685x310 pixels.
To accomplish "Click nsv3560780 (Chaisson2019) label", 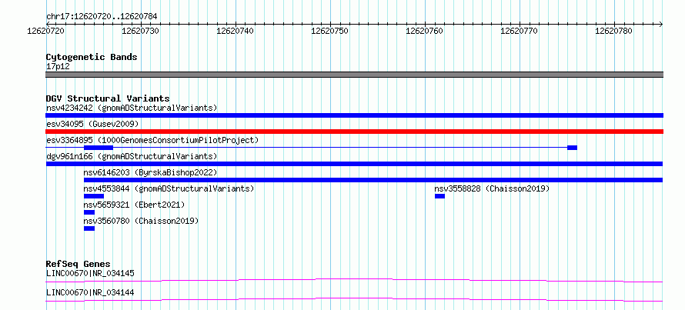I will coord(141,221).
